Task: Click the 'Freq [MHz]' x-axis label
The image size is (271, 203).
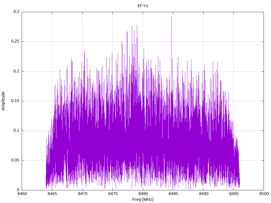Action: [x=143, y=200]
